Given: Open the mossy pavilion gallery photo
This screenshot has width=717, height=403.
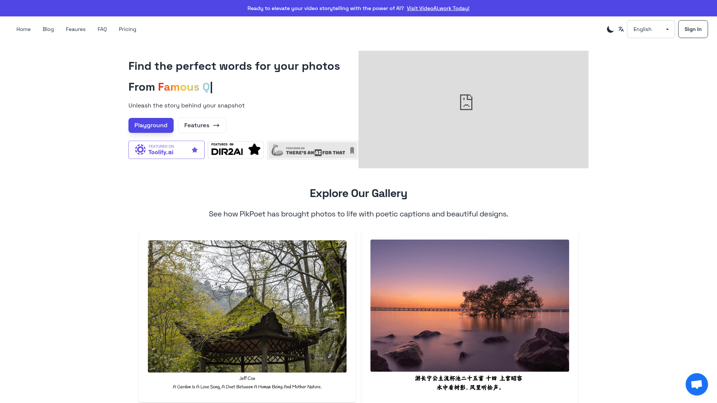Looking at the screenshot, I should pyautogui.click(x=247, y=306).
